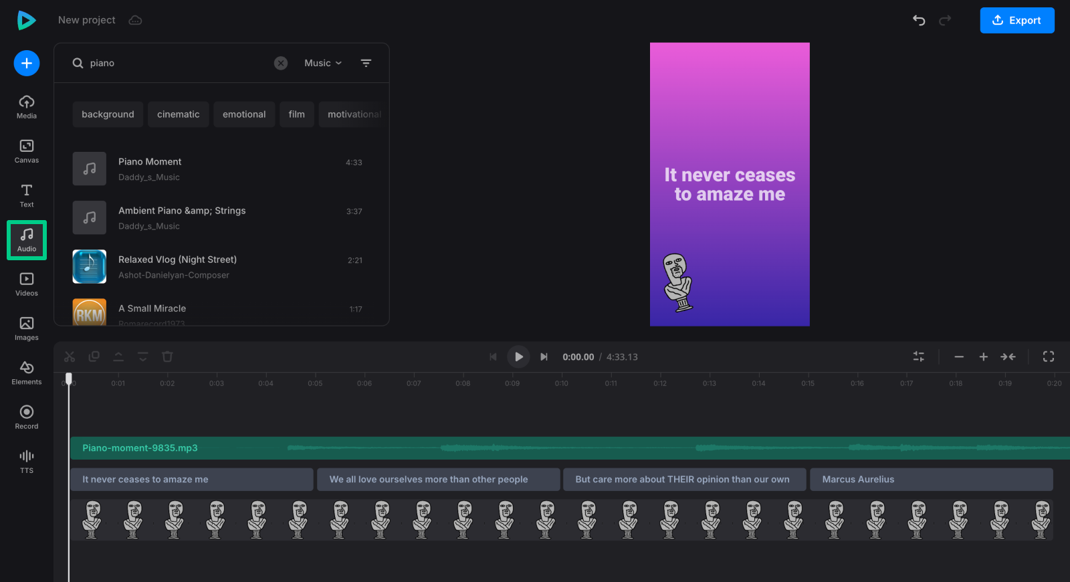Expand the Music category dropdown
Screen dimensions: 1070x582
[x=323, y=63]
